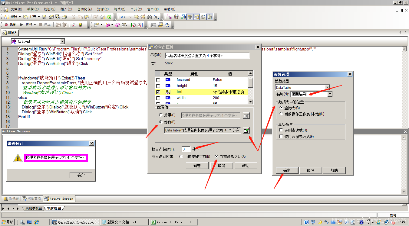
Task: Click the Object Repository tree icon
Action: pyautogui.click(x=170, y=17)
